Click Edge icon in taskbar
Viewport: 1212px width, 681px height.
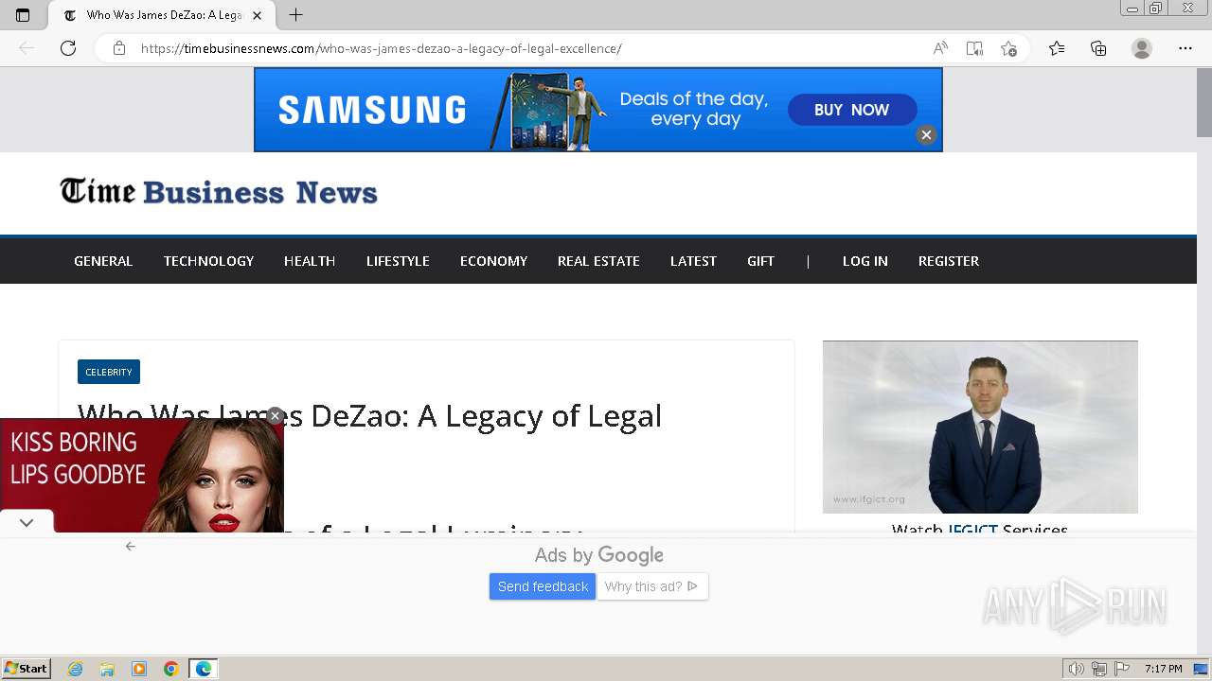204,669
